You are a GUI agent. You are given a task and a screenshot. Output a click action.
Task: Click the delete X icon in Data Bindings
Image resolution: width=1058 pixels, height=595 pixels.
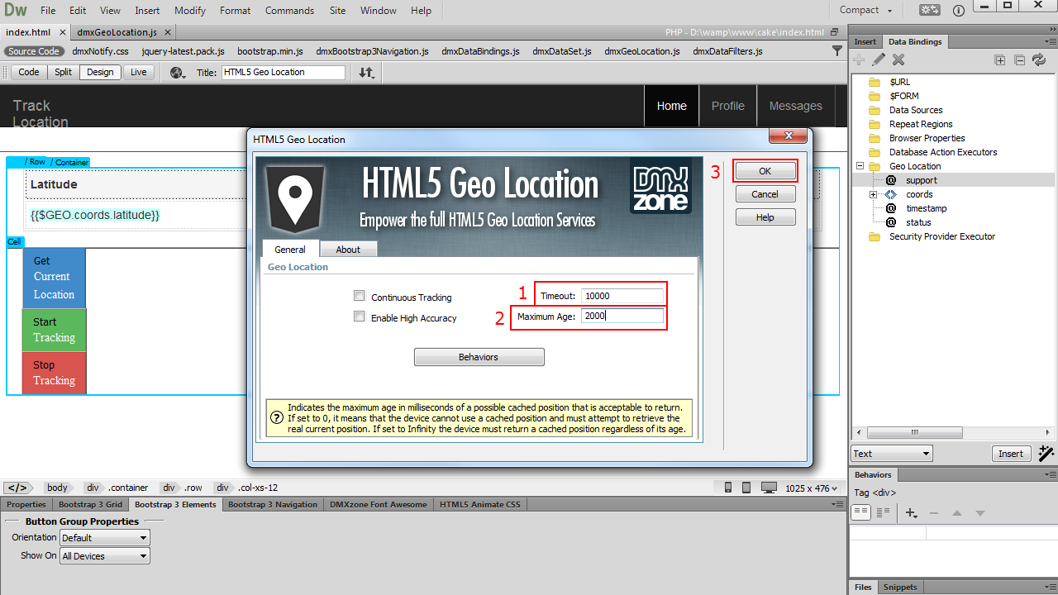click(x=898, y=59)
